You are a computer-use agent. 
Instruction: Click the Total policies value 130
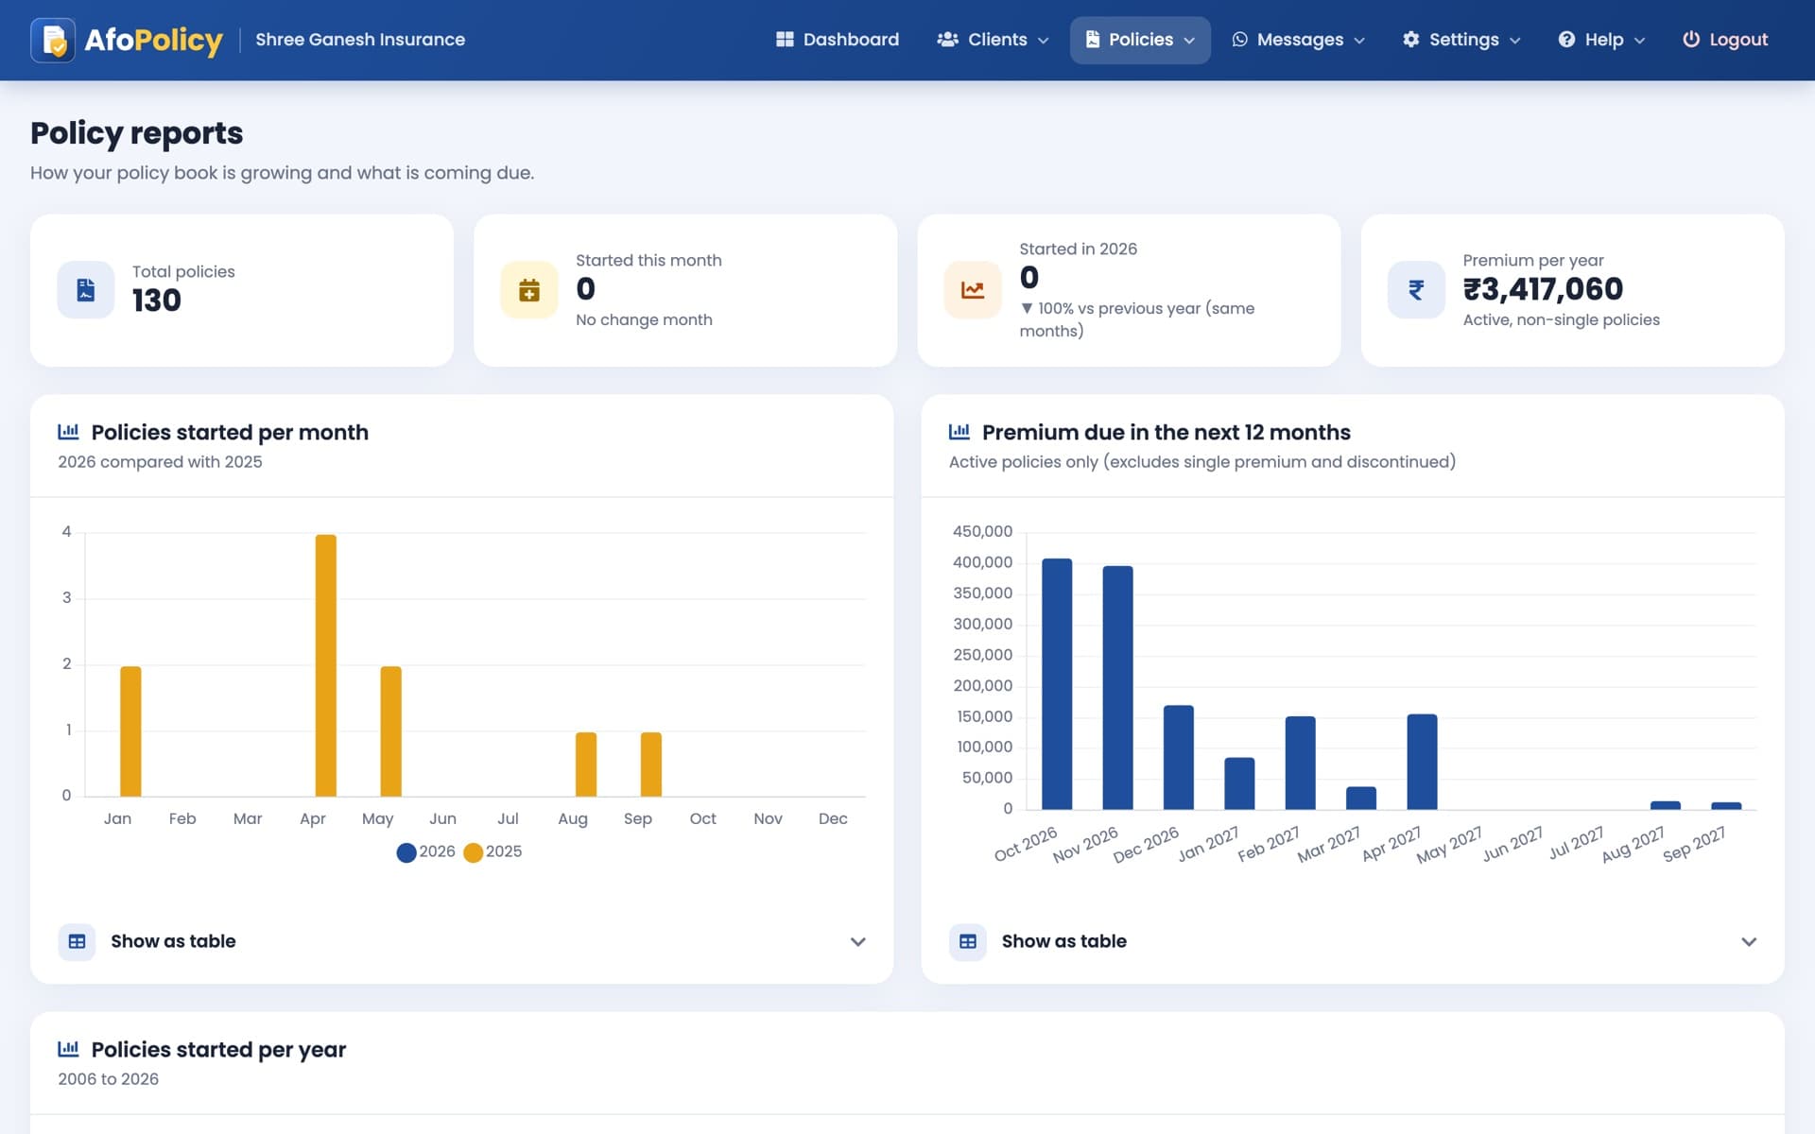tap(157, 301)
